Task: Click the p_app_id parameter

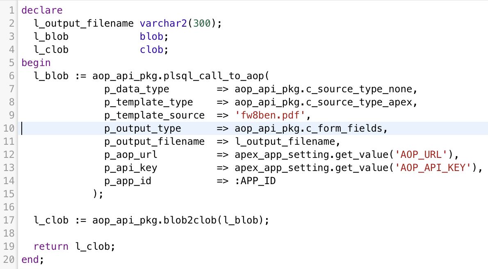Action: coord(128,181)
